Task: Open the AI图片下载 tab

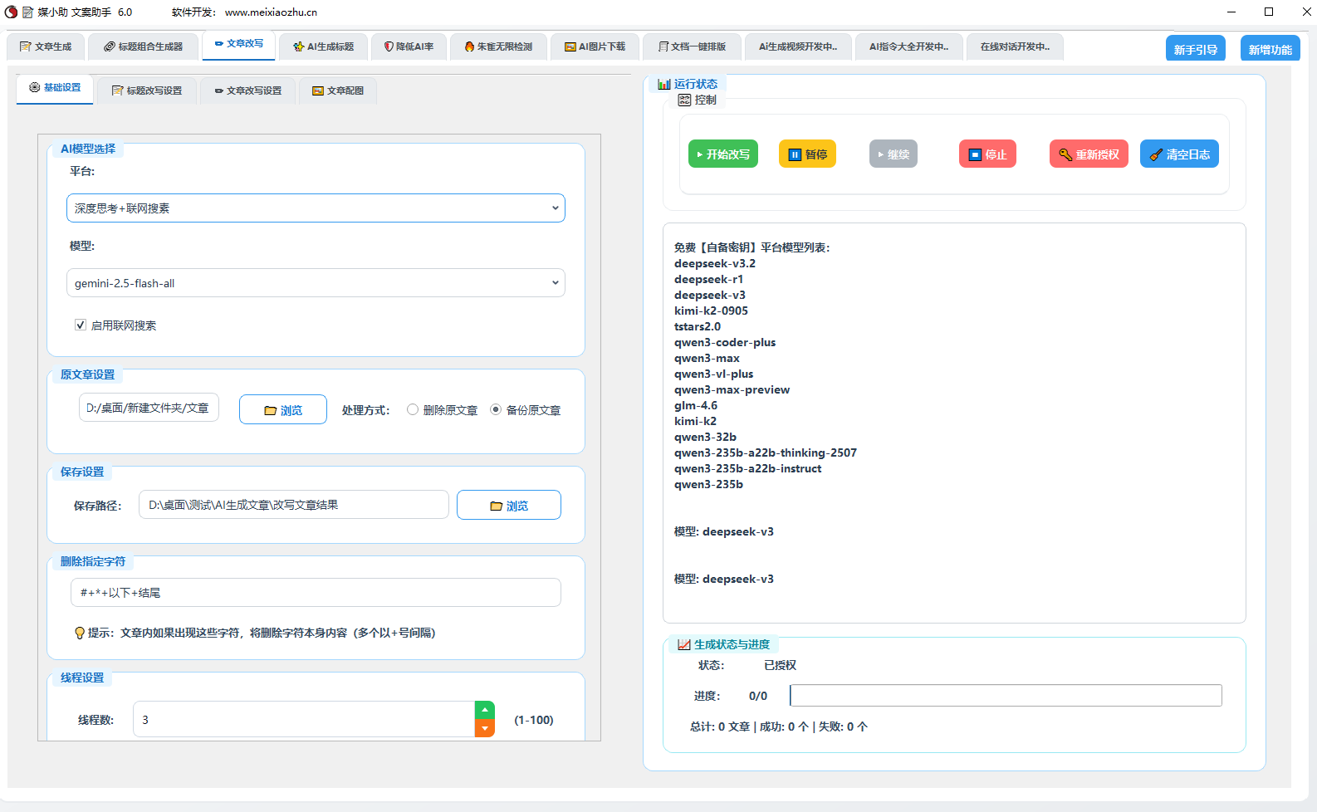Action: point(595,46)
